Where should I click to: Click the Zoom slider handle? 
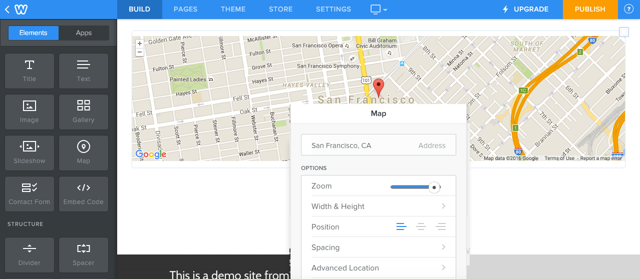434,187
